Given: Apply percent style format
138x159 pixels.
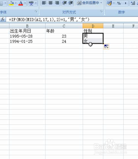Looking at the screenshot, I should click(x=119, y=3).
